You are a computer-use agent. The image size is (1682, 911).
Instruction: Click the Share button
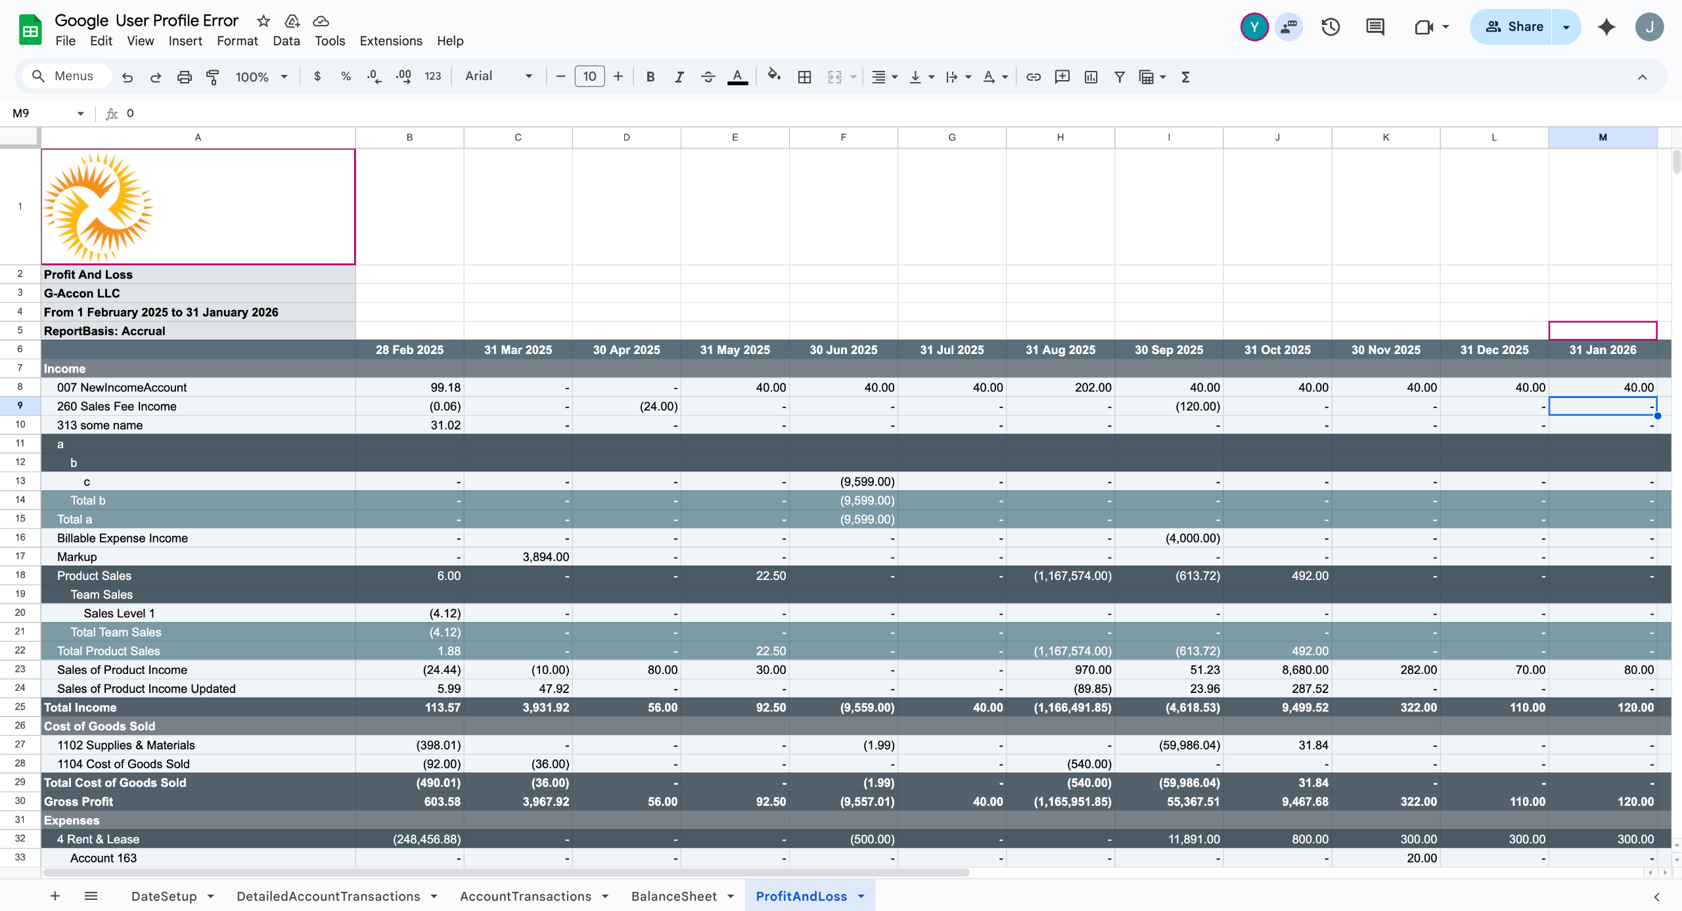(1514, 27)
